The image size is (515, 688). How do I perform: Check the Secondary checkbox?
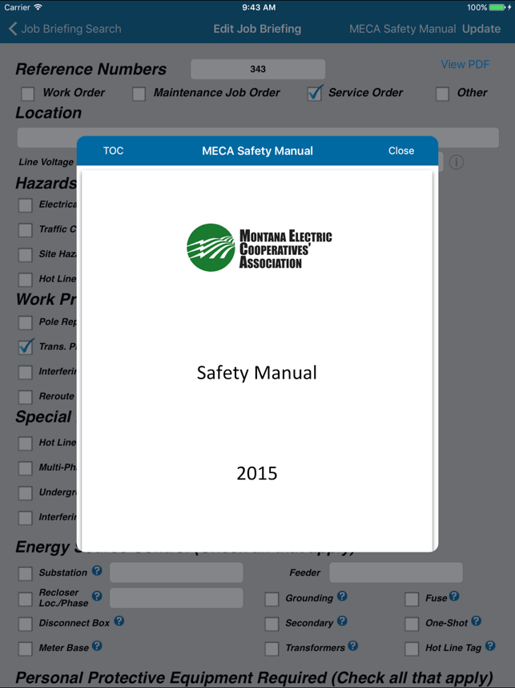272,624
